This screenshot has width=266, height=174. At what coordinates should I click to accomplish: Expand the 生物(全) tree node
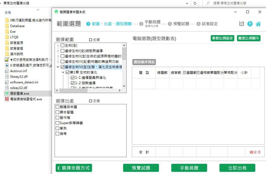tap(58, 46)
